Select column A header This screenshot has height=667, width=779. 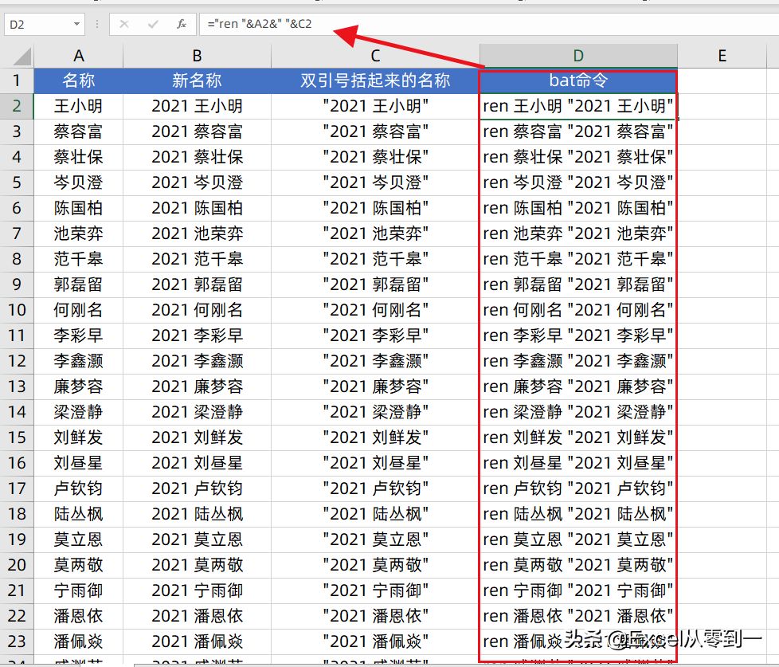coord(79,56)
